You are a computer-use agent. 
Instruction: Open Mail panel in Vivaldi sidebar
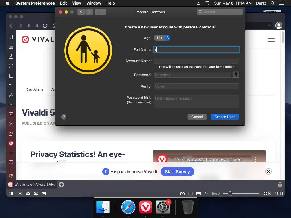(11, 105)
